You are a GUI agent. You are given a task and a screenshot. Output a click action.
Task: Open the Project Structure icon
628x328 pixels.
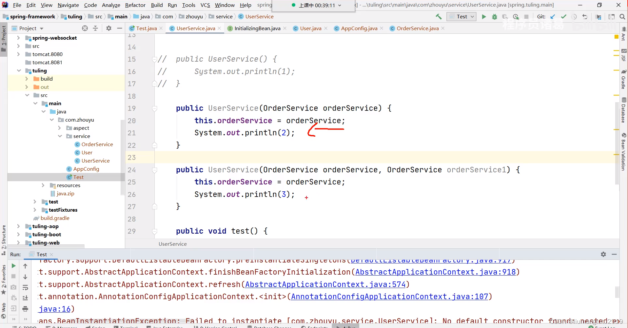[x=599, y=17]
